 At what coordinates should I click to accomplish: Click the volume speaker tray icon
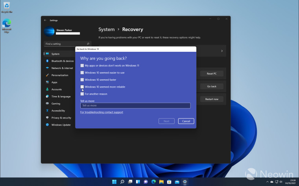pos(281,182)
